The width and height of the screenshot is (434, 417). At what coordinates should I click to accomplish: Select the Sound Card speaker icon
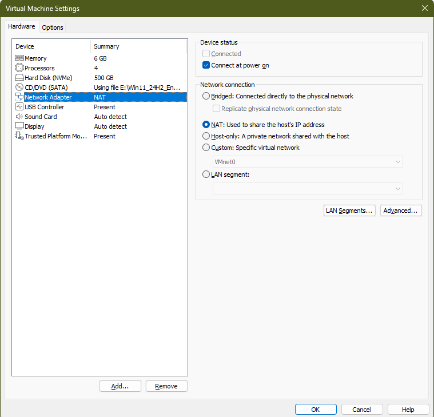19,117
